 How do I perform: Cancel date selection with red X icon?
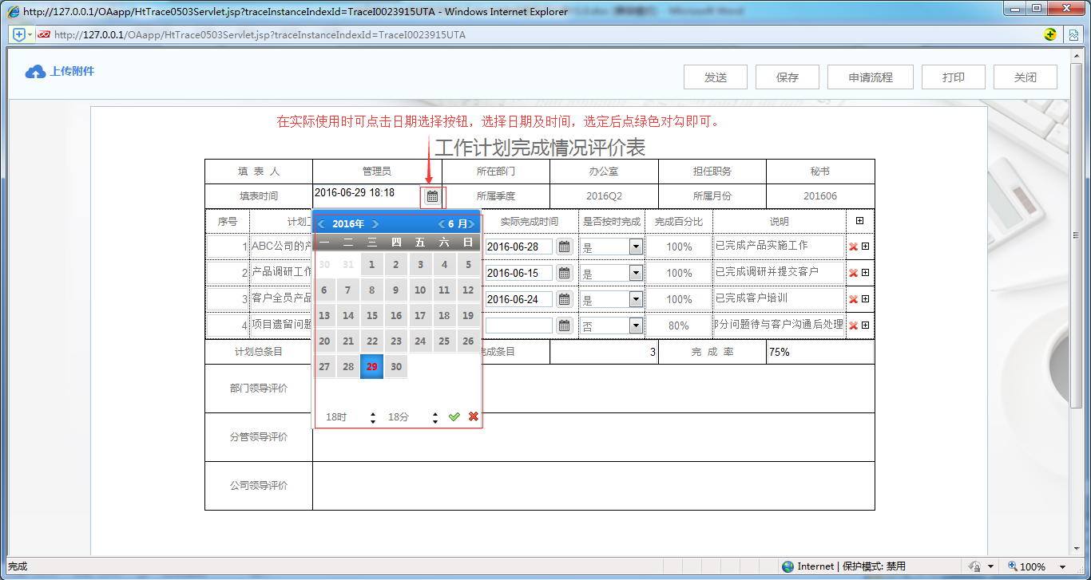pos(472,416)
